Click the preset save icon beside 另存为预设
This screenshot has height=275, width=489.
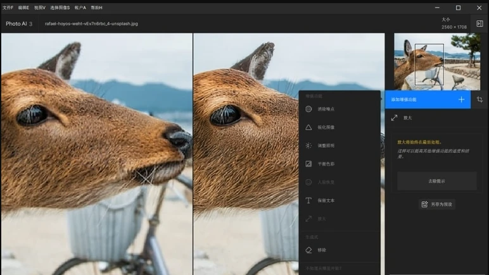(x=424, y=204)
